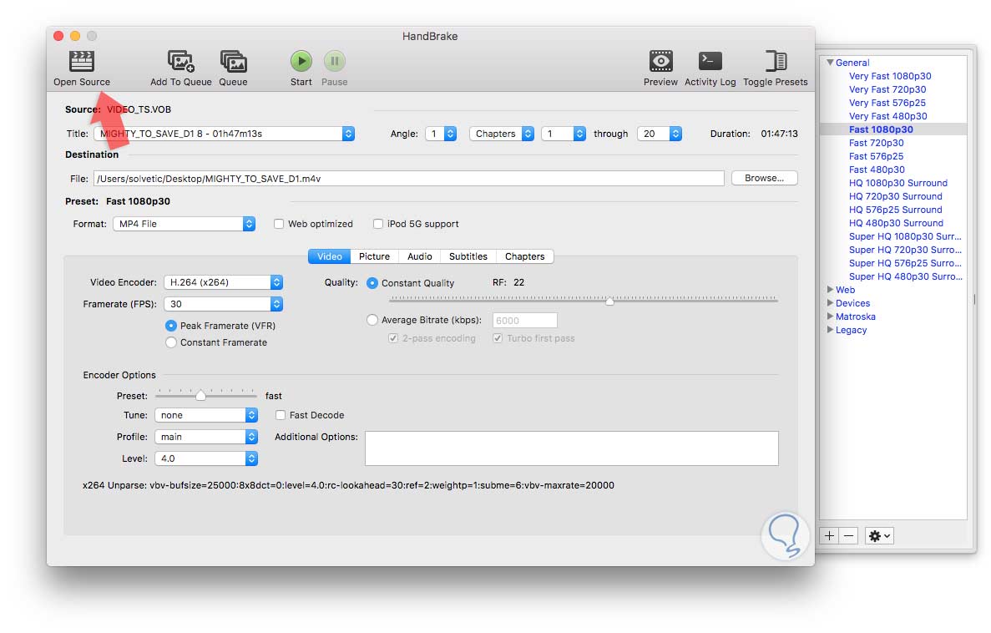Viewport: 991px width, 633px height.
Task: Open the Preview eye icon
Action: point(660,61)
